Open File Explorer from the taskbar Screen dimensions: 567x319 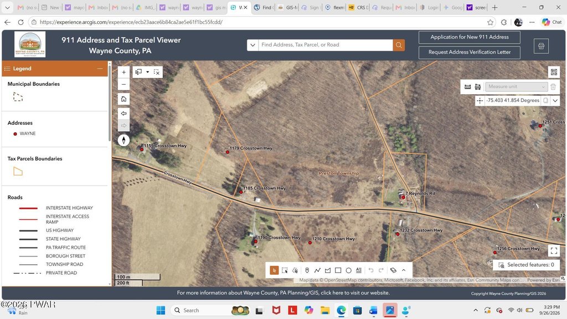pos(324,310)
